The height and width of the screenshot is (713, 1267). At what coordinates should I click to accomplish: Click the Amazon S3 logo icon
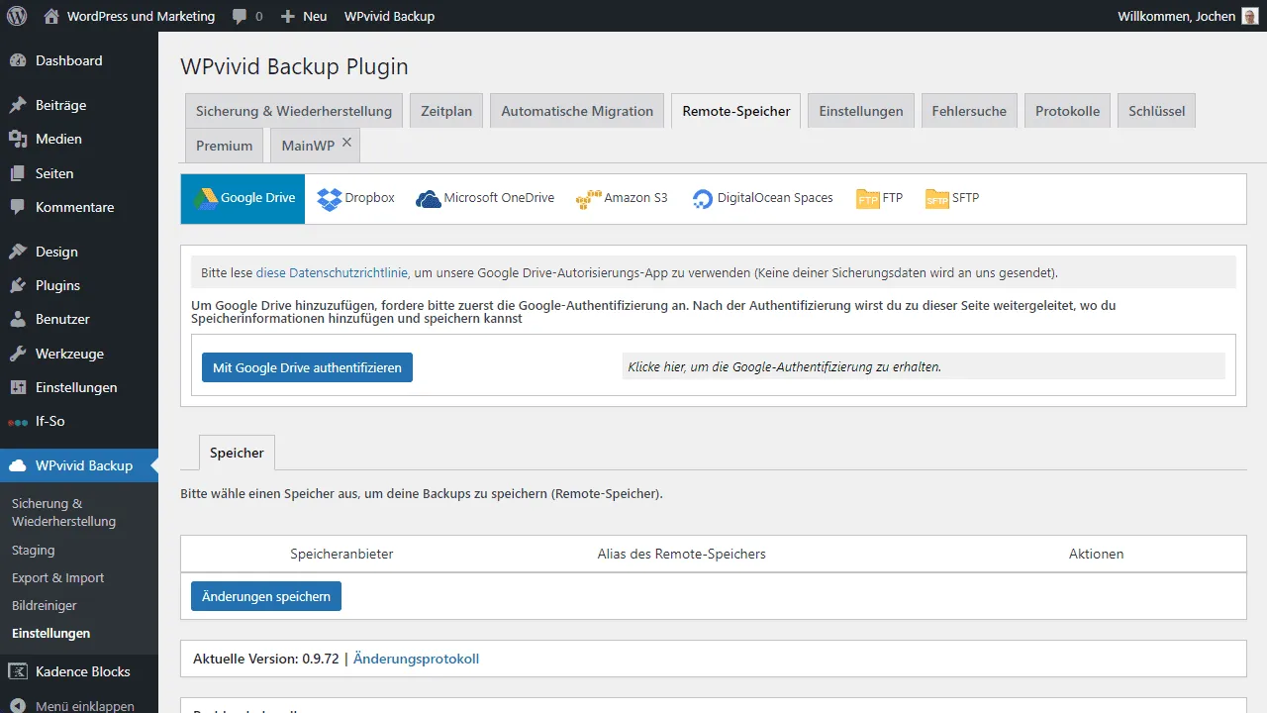(589, 199)
